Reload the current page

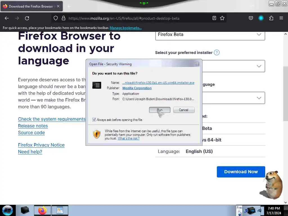[x=27, y=18]
